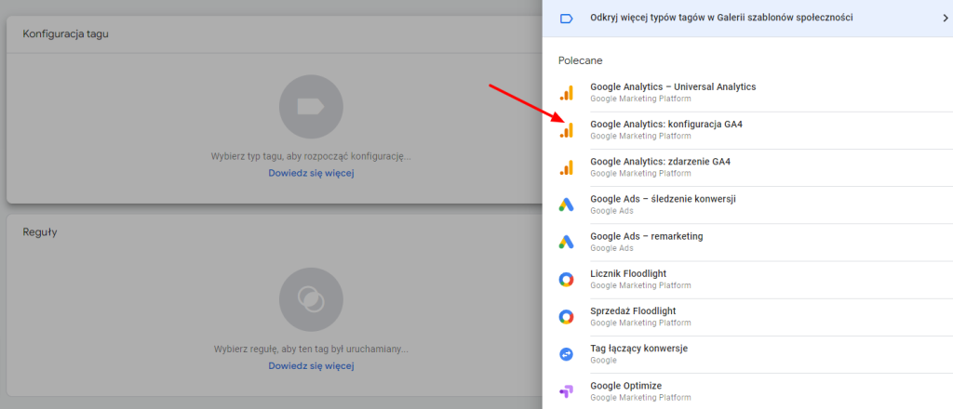This screenshot has width=953, height=409.
Task: Select the GA4 configuration Analytics icon
Action: tap(567, 130)
